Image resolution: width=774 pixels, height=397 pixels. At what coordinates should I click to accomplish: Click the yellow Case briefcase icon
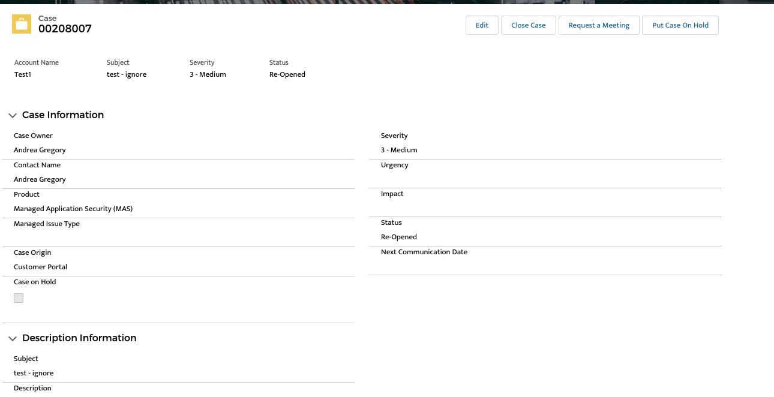pyautogui.click(x=22, y=25)
